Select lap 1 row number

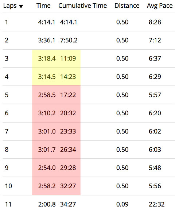7,22
